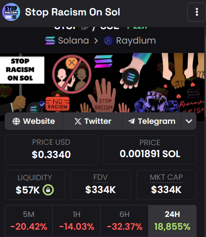Open the Solana chain link
Viewport: 206px width, 237px height.
click(x=73, y=41)
